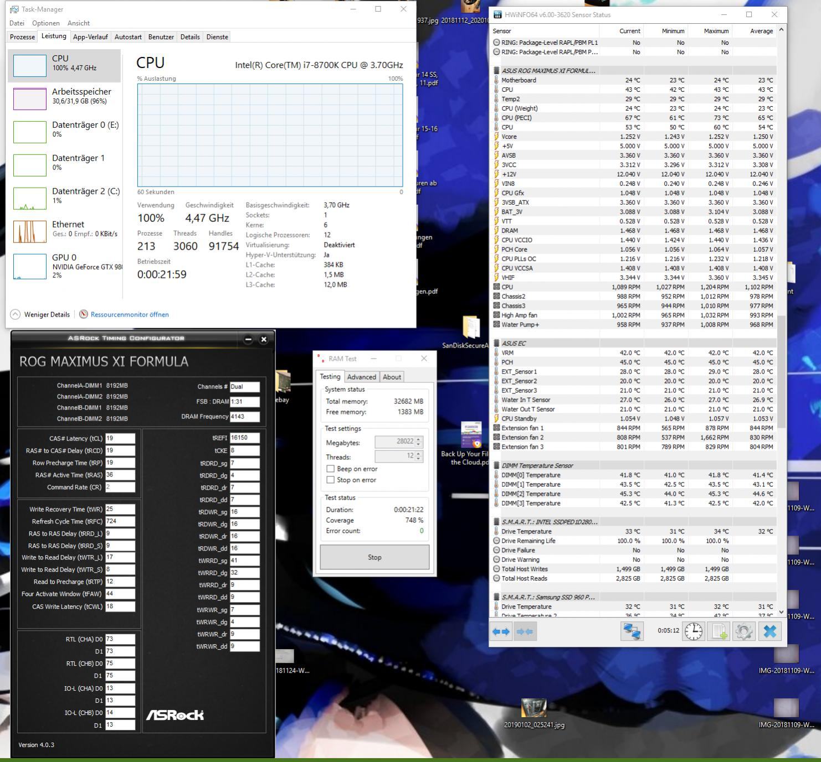Image resolution: width=821 pixels, height=762 pixels.
Task: Open HWiNFO remote network monitors icon
Action: 632,631
